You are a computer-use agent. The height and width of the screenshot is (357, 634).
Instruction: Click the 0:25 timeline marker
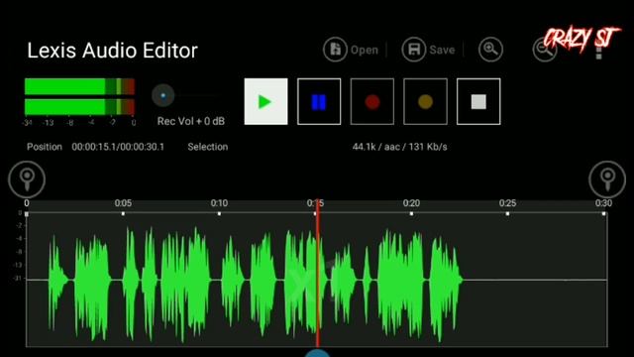click(507, 203)
